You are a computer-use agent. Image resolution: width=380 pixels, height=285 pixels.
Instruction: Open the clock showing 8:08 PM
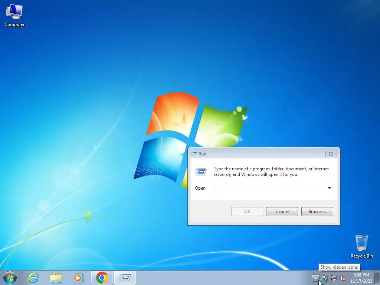click(x=361, y=278)
